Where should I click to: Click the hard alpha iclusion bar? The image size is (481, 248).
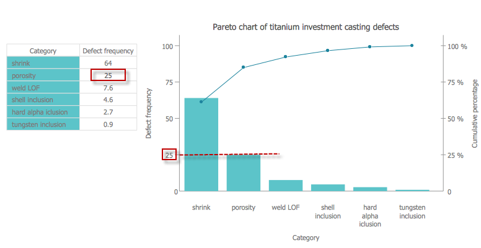(x=370, y=189)
